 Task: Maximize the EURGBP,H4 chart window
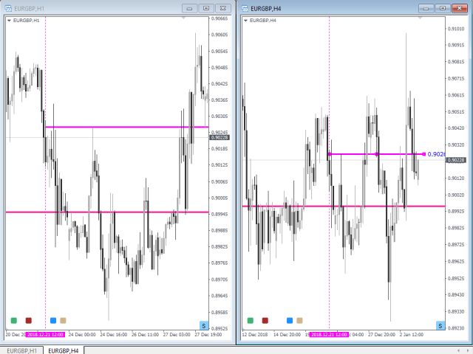(443, 8)
